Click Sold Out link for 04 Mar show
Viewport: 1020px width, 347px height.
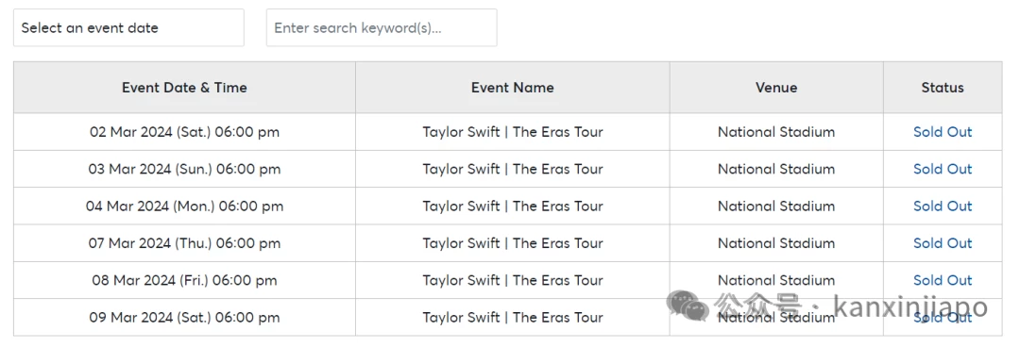pyautogui.click(x=943, y=206)
